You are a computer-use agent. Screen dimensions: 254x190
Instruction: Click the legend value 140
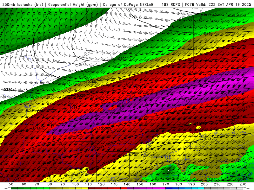coord(127,184)
